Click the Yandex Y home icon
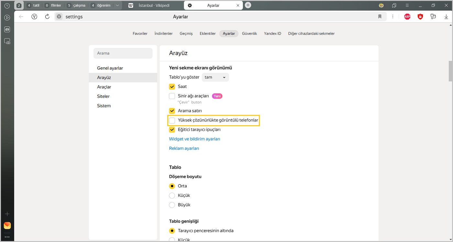 (34, 17)
